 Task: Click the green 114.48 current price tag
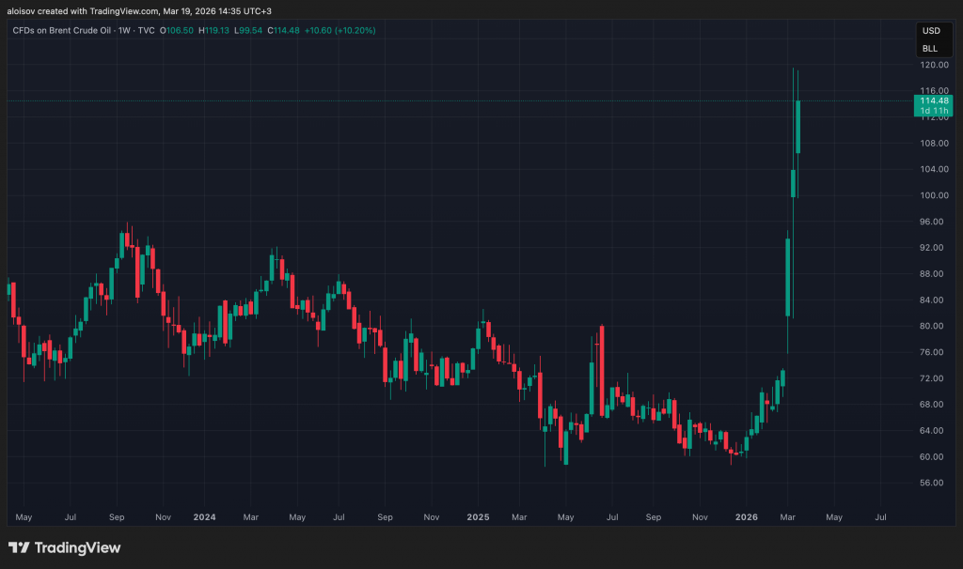934,100
